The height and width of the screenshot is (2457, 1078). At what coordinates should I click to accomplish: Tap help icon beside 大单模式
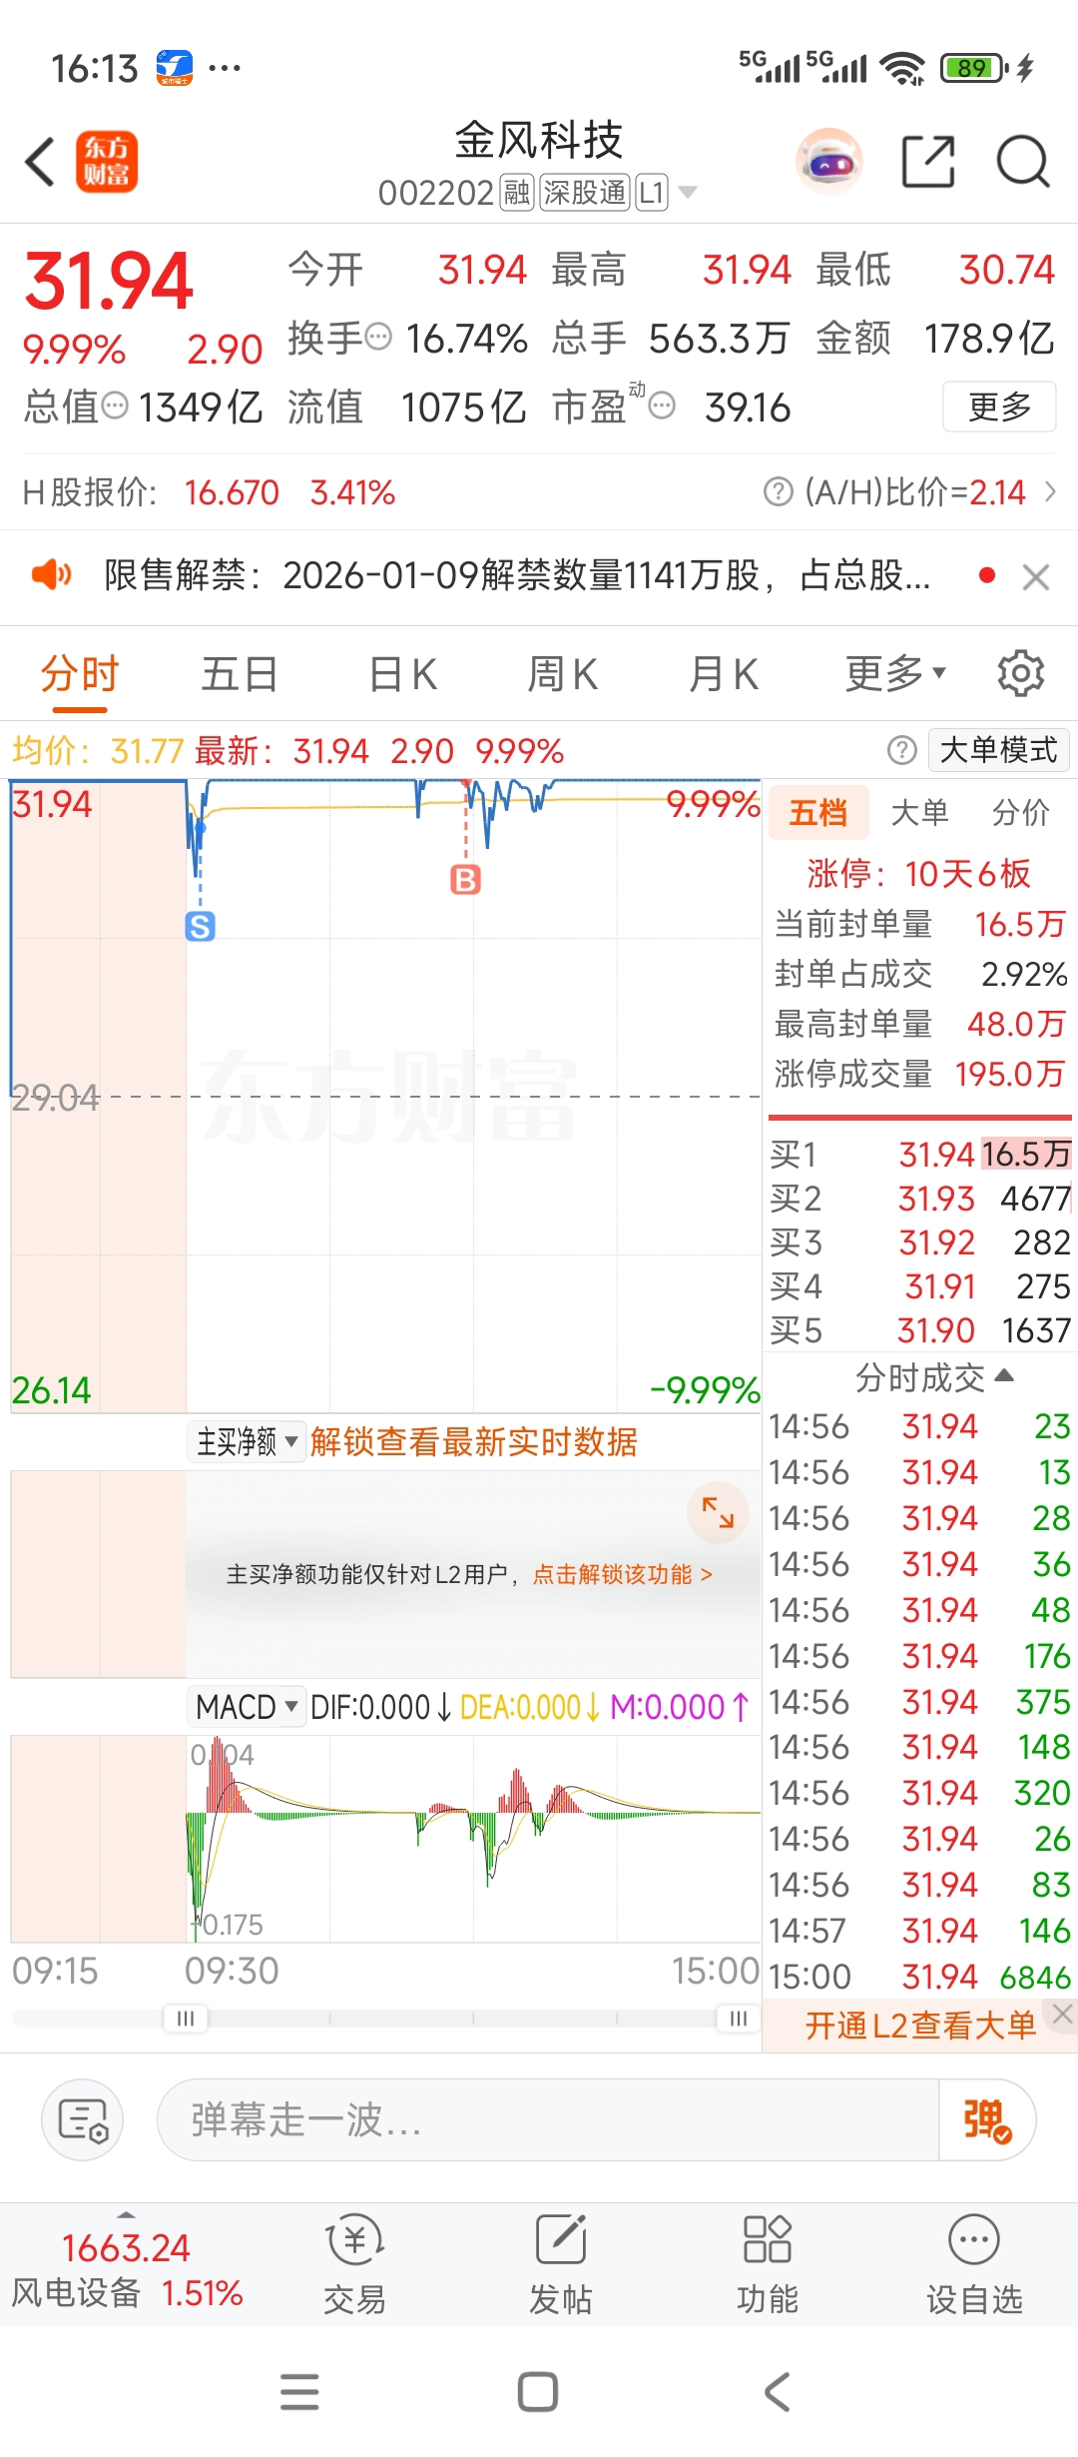tap(901, 750)
